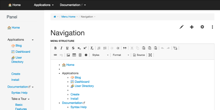220x110 pixels.
Task: Open the page edit pencil icon
Action: point(182,27)
